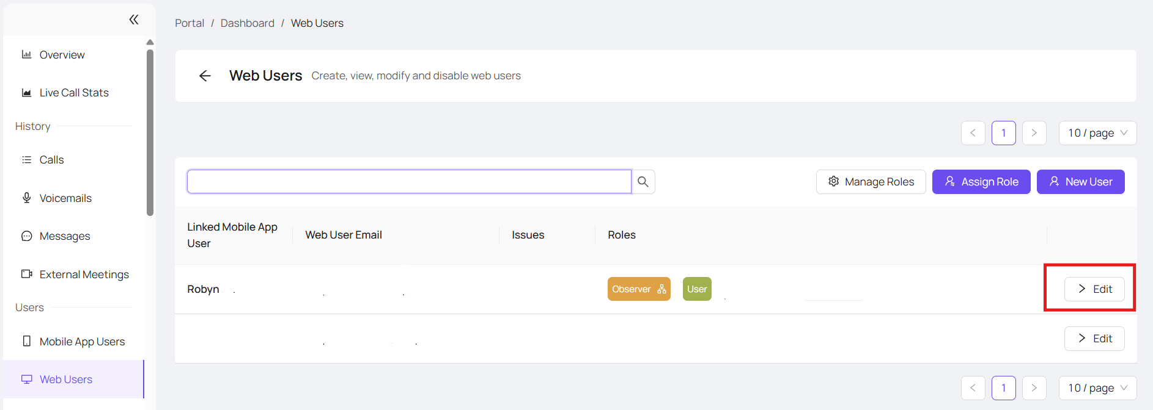Click the Assign Role button
This screenshot has width=1153, height=410.
click(981, 182)
